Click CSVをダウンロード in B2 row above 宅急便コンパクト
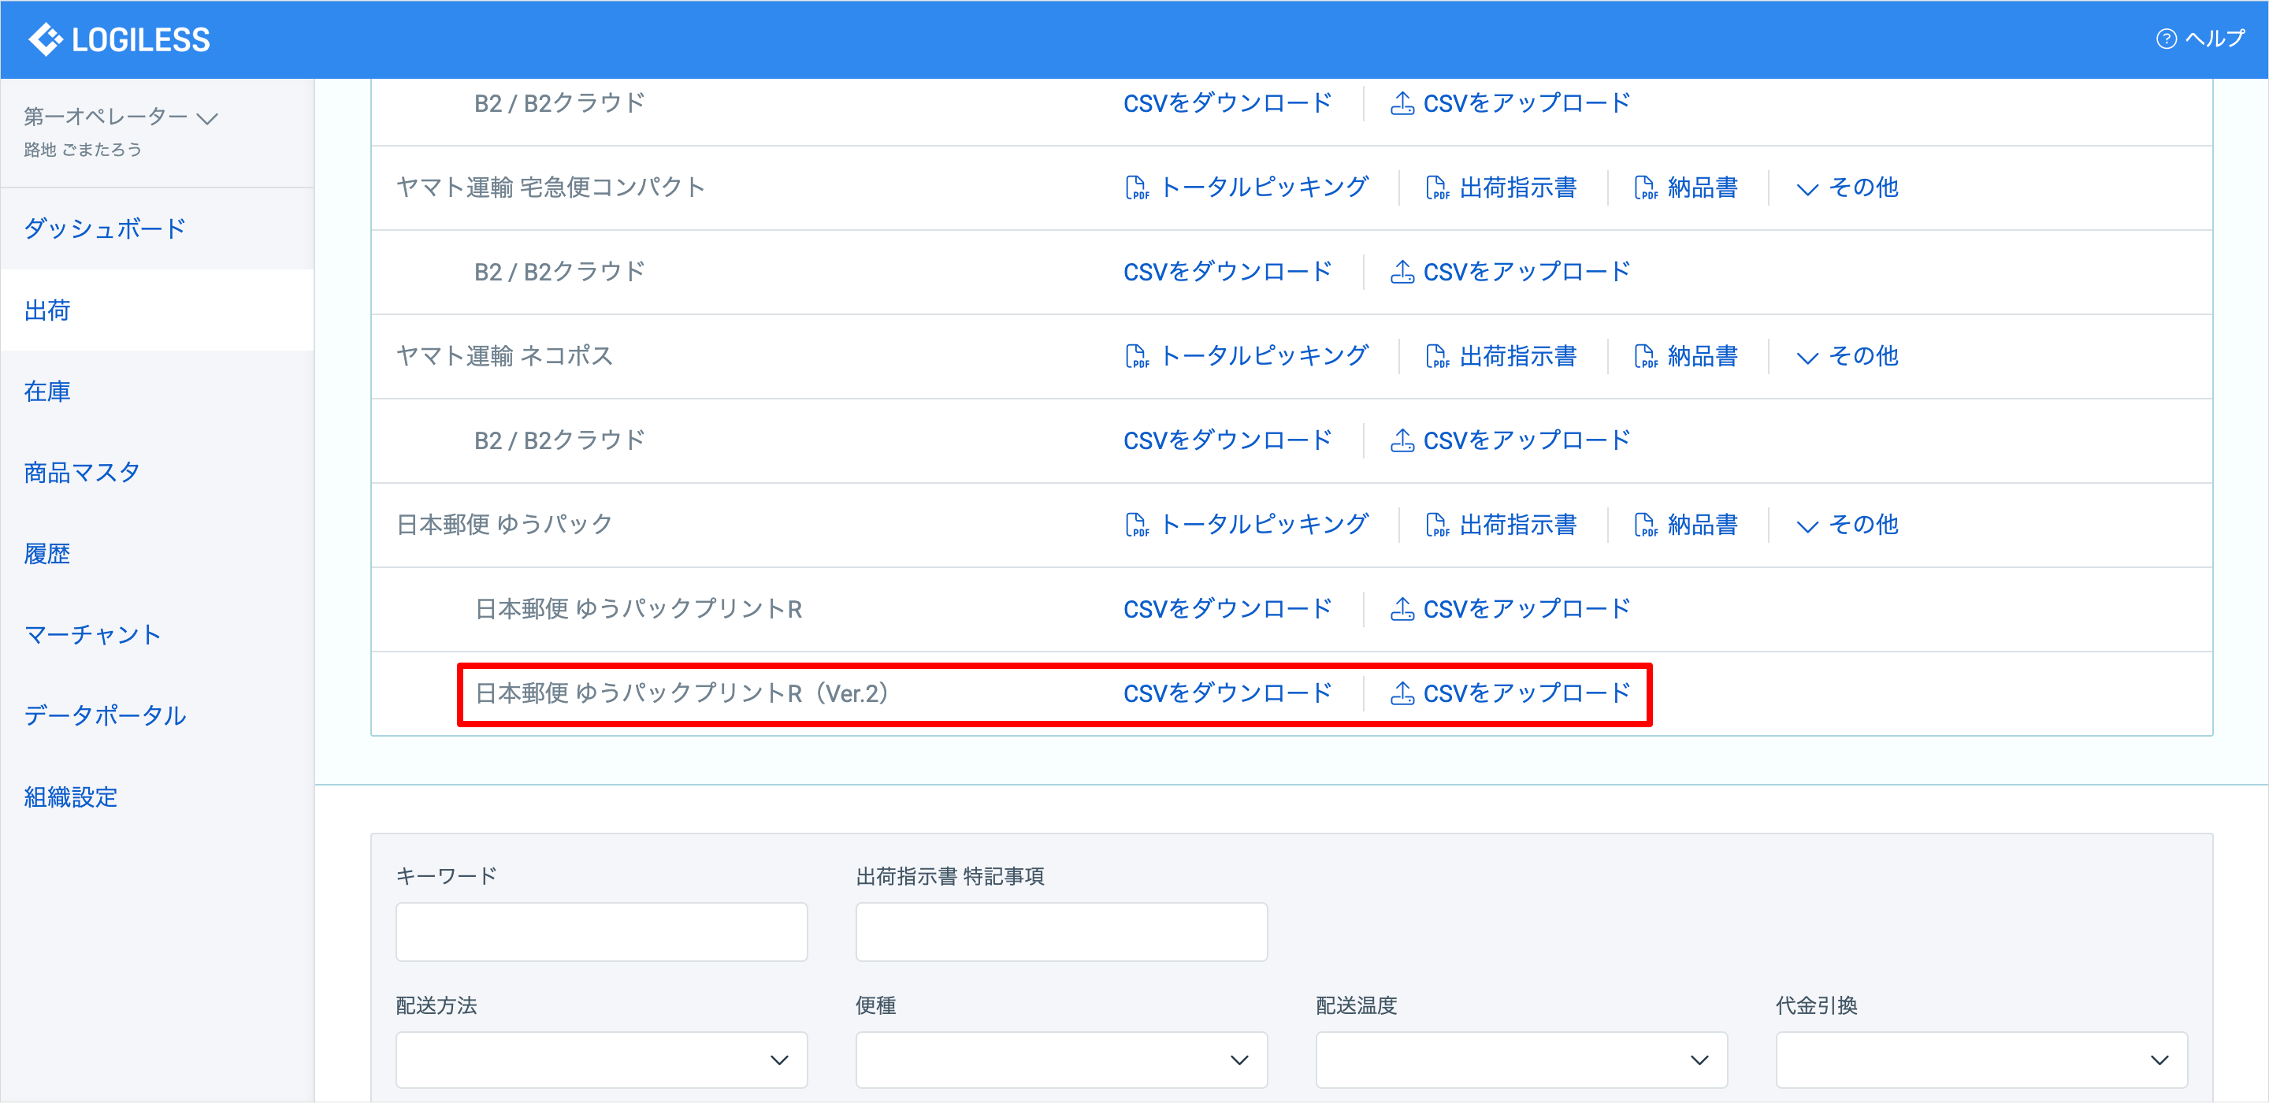The width and height of the screenshot is (2269, 1103). (1228, 103)
